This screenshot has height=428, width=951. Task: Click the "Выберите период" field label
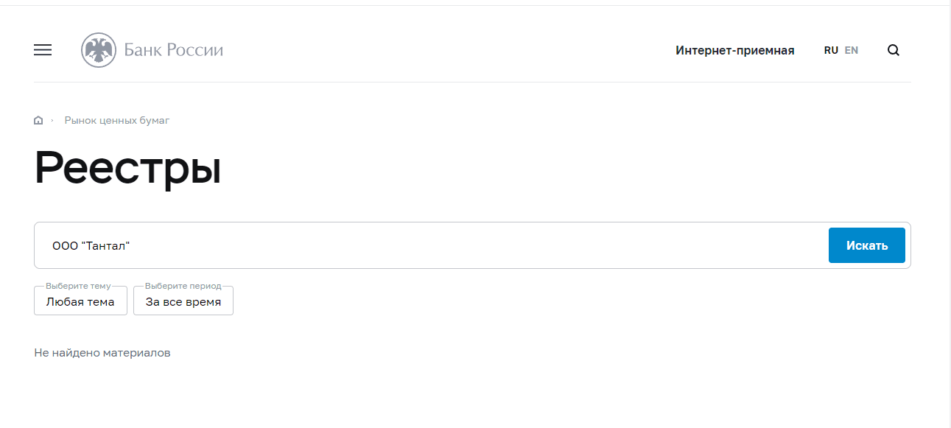[183, 286]
